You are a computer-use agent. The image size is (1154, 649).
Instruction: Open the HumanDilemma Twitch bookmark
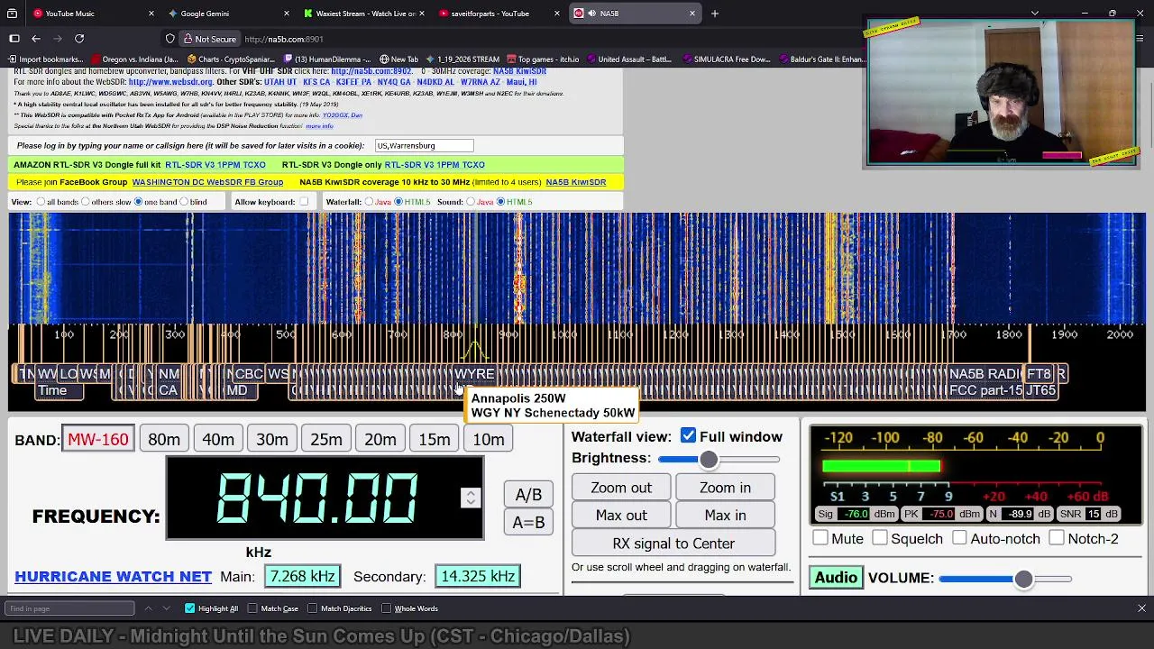pos(327,59)
